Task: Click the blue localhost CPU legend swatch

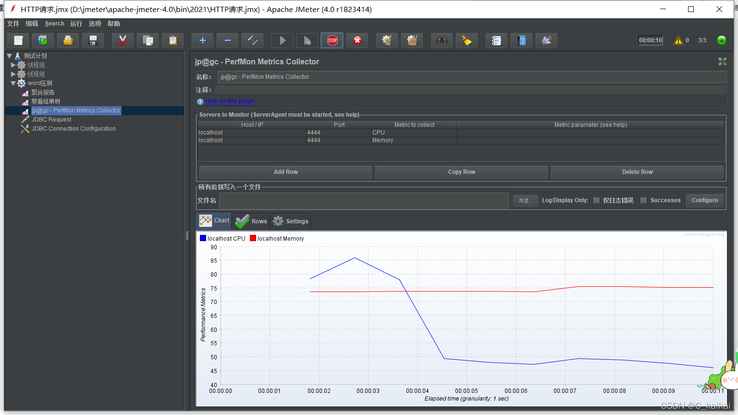Action: [x=203, y=238]
